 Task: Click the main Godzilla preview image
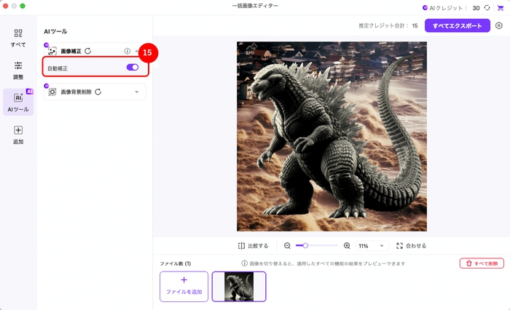pos(331,136)
